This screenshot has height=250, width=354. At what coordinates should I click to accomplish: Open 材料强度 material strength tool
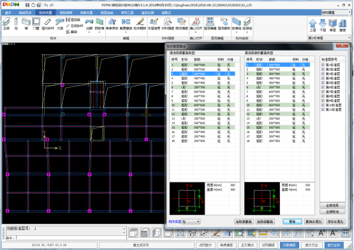[168, 24]
